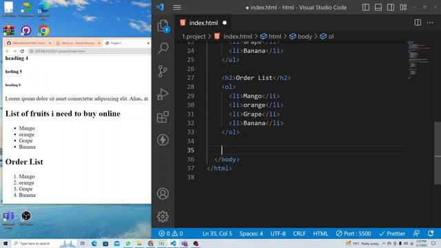This screenshot has height=248, width=441.
Task: Open the lightning bolt extension view
Action: coord(163,140)
